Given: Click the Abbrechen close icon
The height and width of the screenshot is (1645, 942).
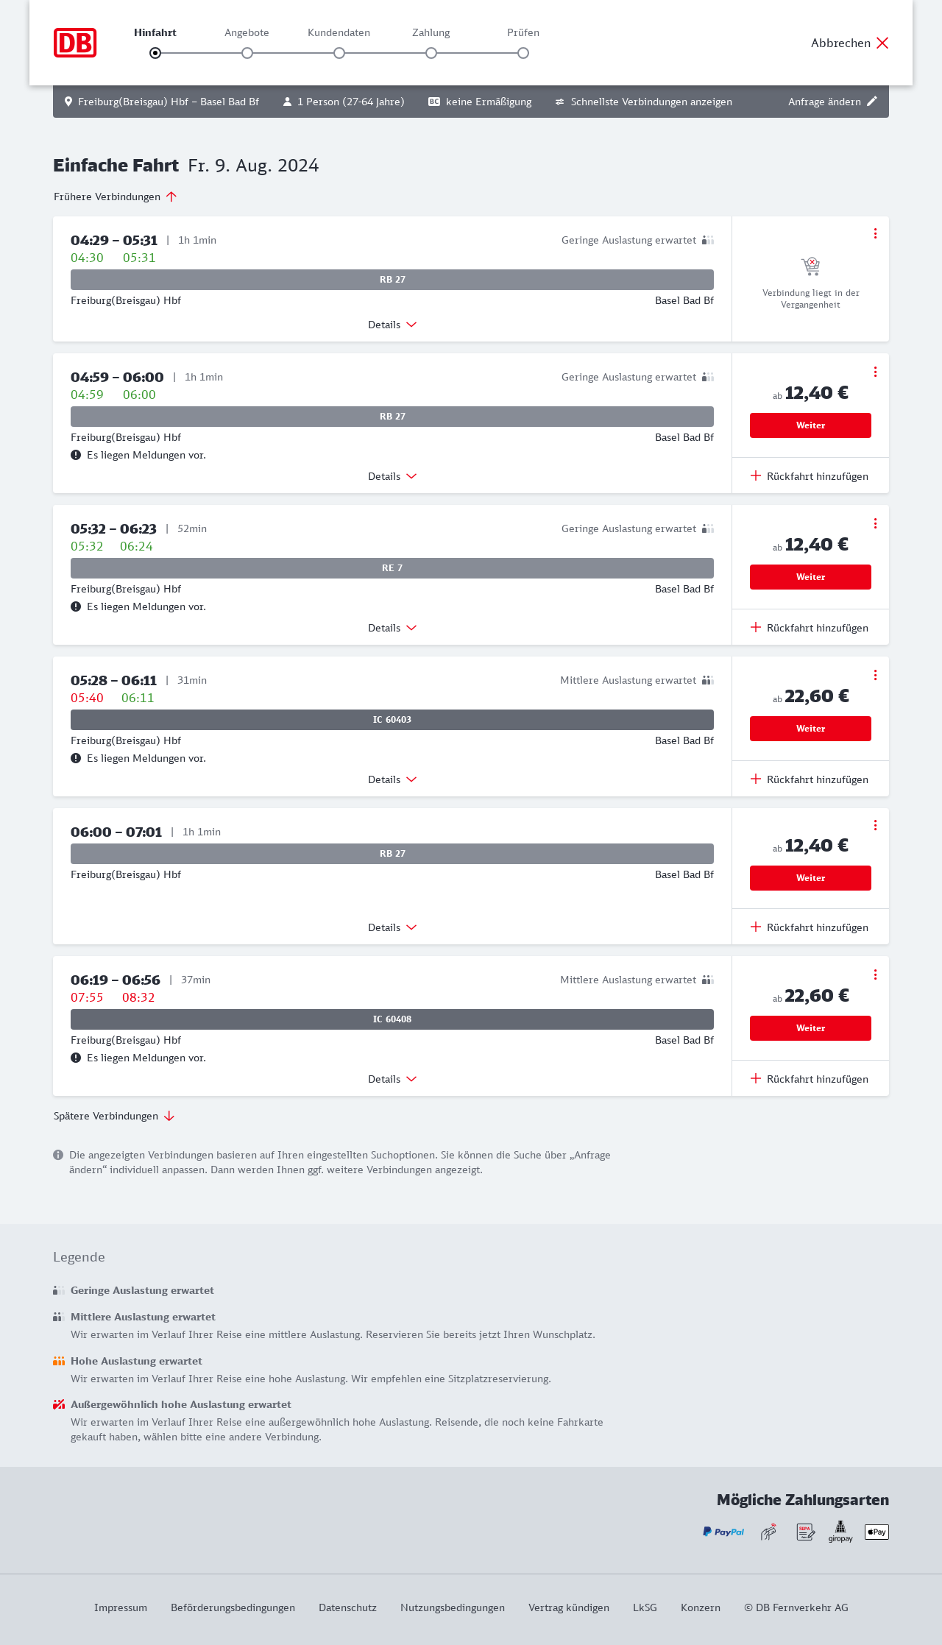Looking at the screenshot, I should 882,43.
